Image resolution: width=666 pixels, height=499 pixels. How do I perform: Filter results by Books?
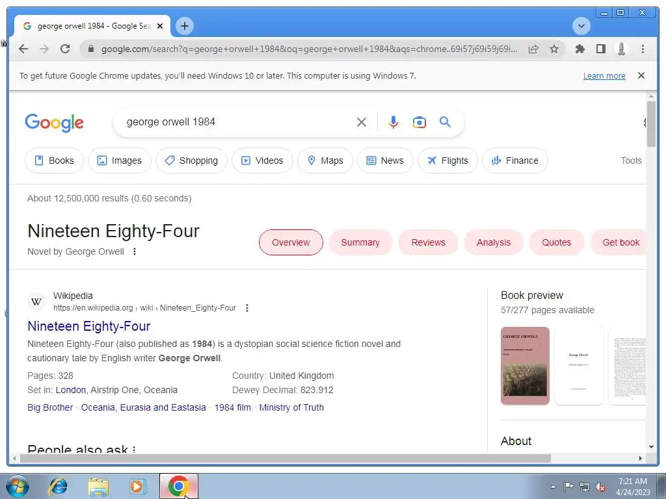[54, 160]
